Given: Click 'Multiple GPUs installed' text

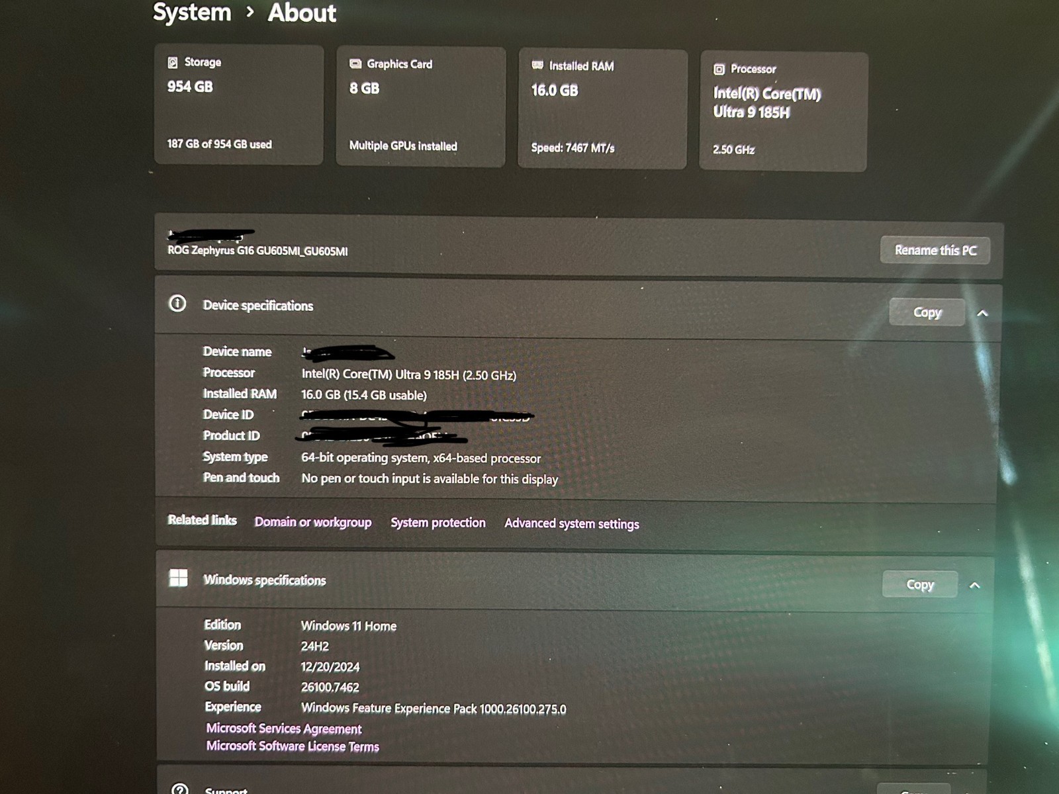Looking at the screenshot, I should pos(403,146).
